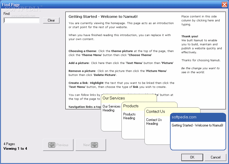Viewport: 229px width, 164px height.
Task: Click 'Contact Us Heading' text on card
Action: point(154,122)
